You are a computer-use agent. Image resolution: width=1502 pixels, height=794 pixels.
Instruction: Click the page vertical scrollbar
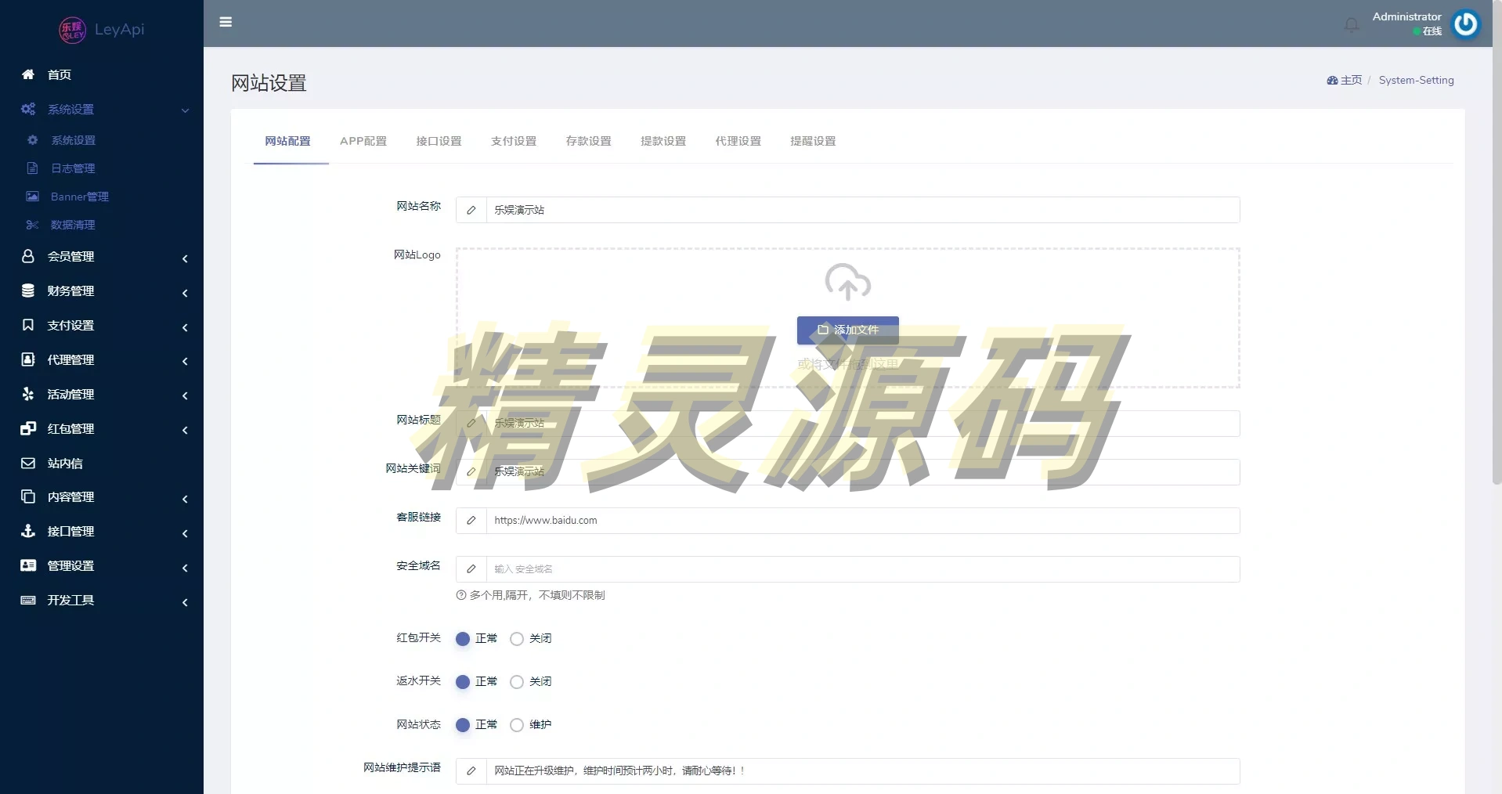[1497, 243]
